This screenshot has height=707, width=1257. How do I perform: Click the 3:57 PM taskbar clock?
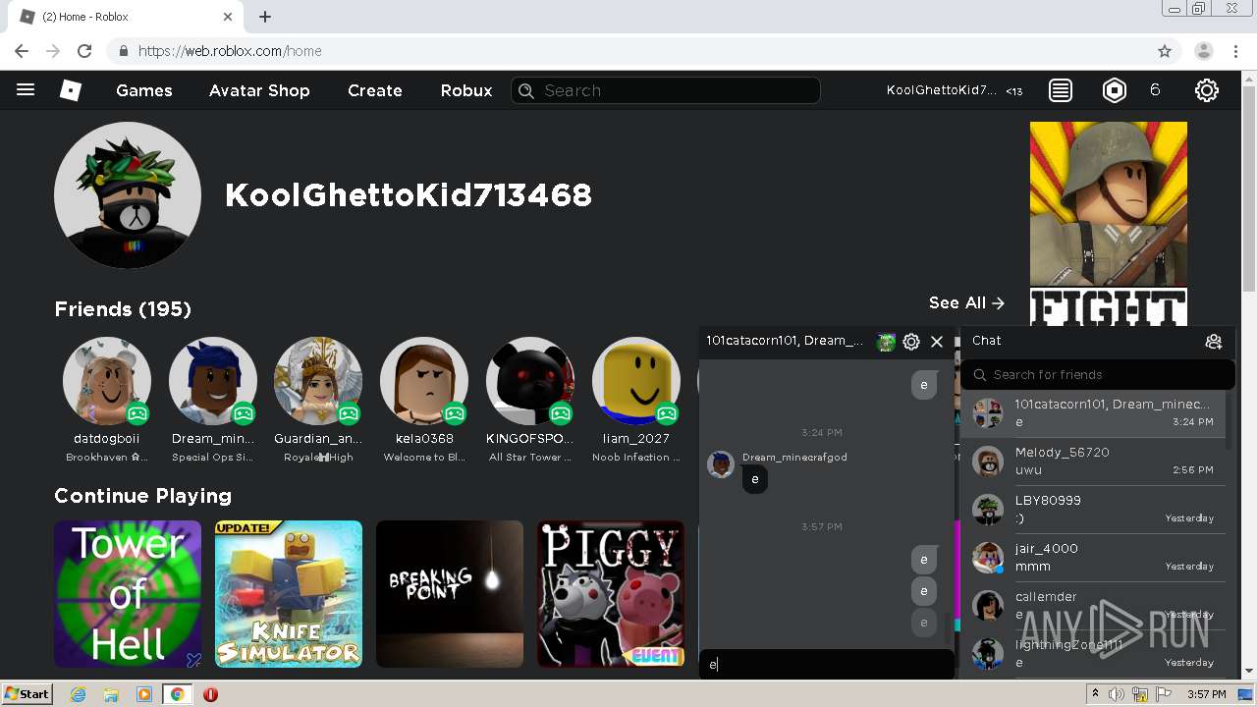[x=1206, y=694]
